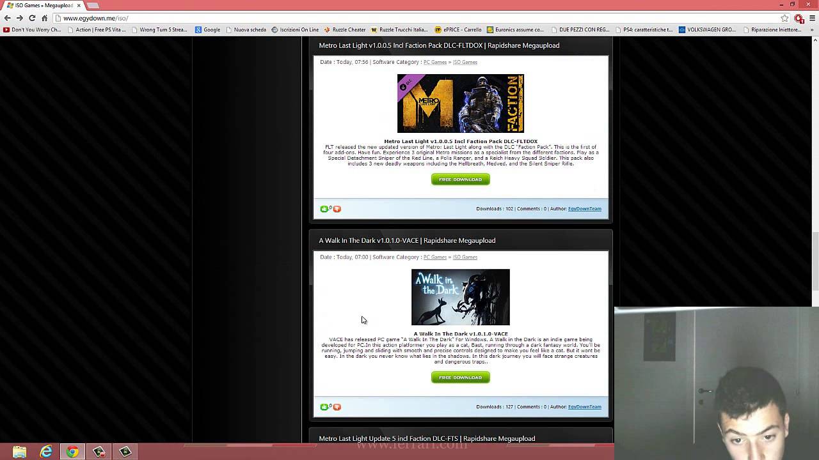This screenshot has width=819, height=460.
Task: Open the Action | Free PS Vita bookmark
Action: point(96,29)
